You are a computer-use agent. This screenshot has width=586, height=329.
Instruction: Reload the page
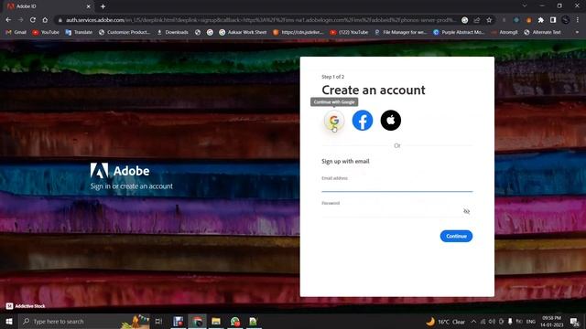[33, 20]
